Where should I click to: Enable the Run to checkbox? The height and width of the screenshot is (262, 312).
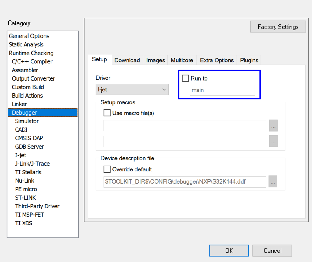click(x=185, y=78)
